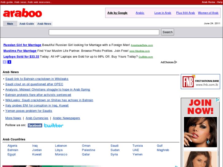
Task: Open Italy probes ENI corruption article
Action: pos(37,106)
